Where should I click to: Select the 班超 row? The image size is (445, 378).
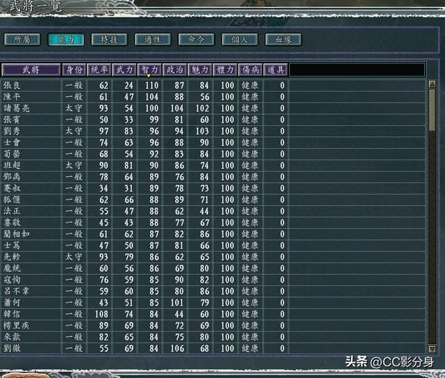point(213,165)
